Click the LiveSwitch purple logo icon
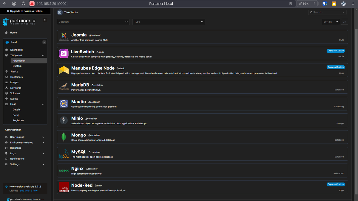 pos(64,54)
